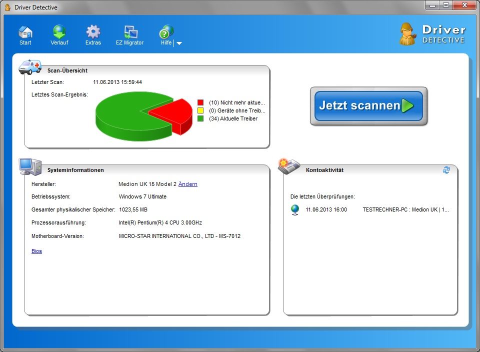Select 'Intel(R) Pentium(R) 4 CPU 3.00GHz' text
The height and width of the screenshot is (352, 480).
pos(160,222)
